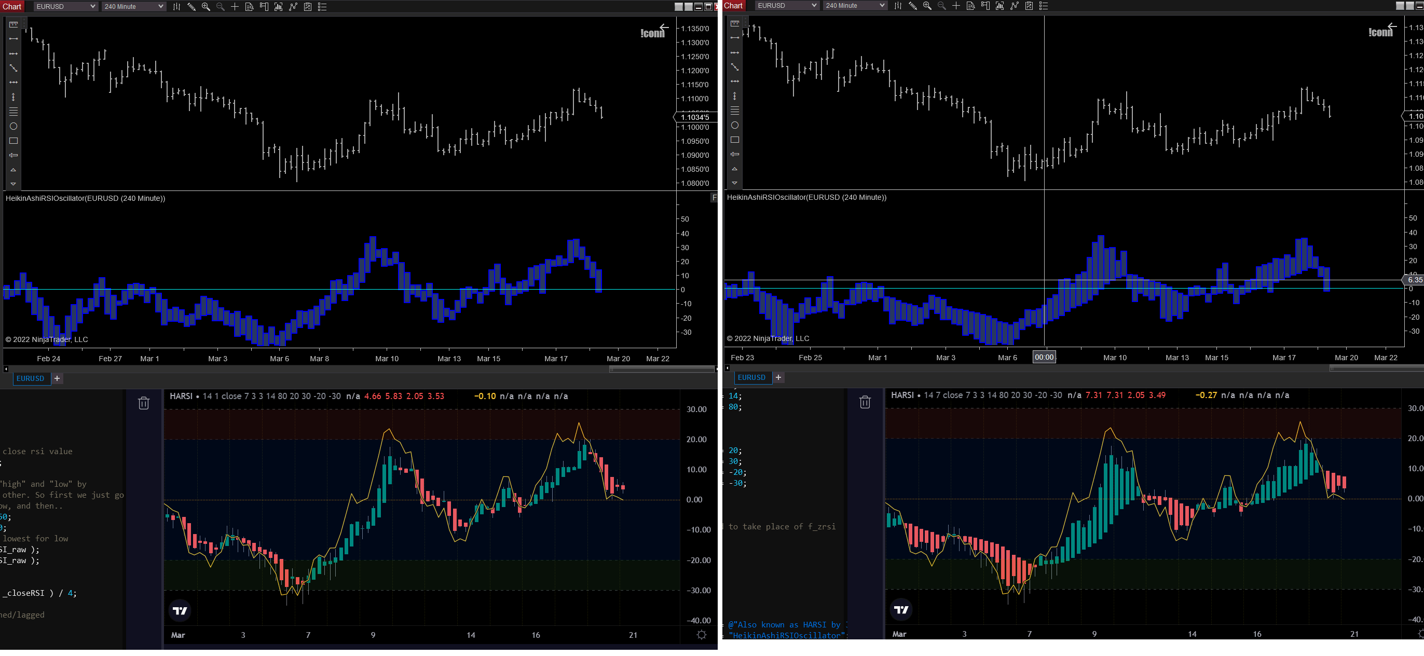Select parallel lines tool in left chart

(x=13, y=112)
